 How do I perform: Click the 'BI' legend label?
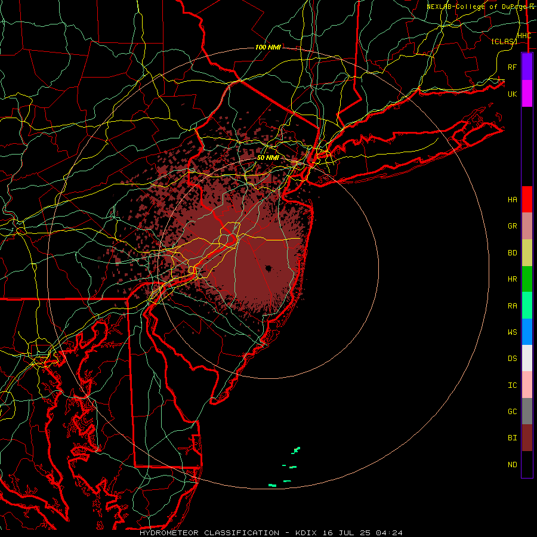pyautogui.click(x=513, y=438)
